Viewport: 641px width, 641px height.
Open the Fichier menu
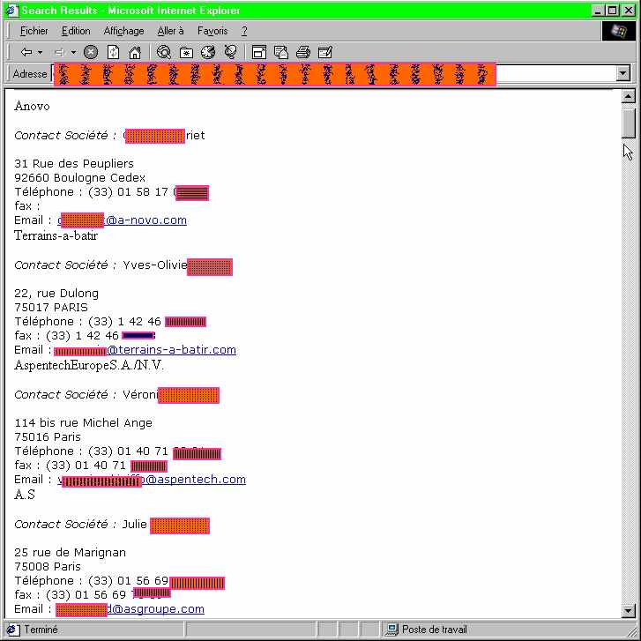(34, 31)
